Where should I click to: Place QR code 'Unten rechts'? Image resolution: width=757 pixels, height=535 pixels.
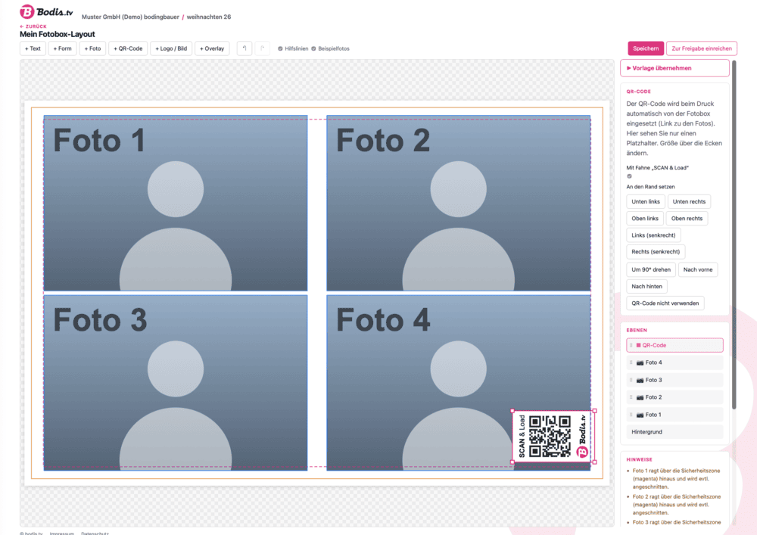click(x=689, y=201)
